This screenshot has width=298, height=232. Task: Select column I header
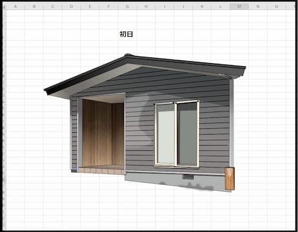click(164, 6)
